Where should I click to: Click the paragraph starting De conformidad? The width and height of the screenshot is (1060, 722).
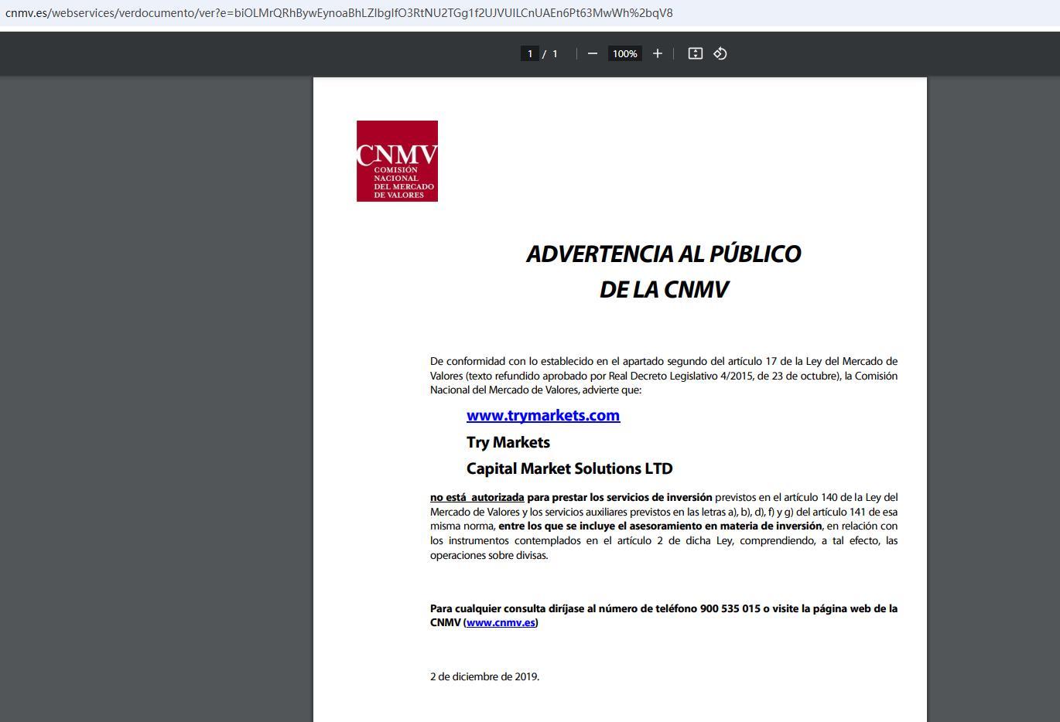click(663, 375)
